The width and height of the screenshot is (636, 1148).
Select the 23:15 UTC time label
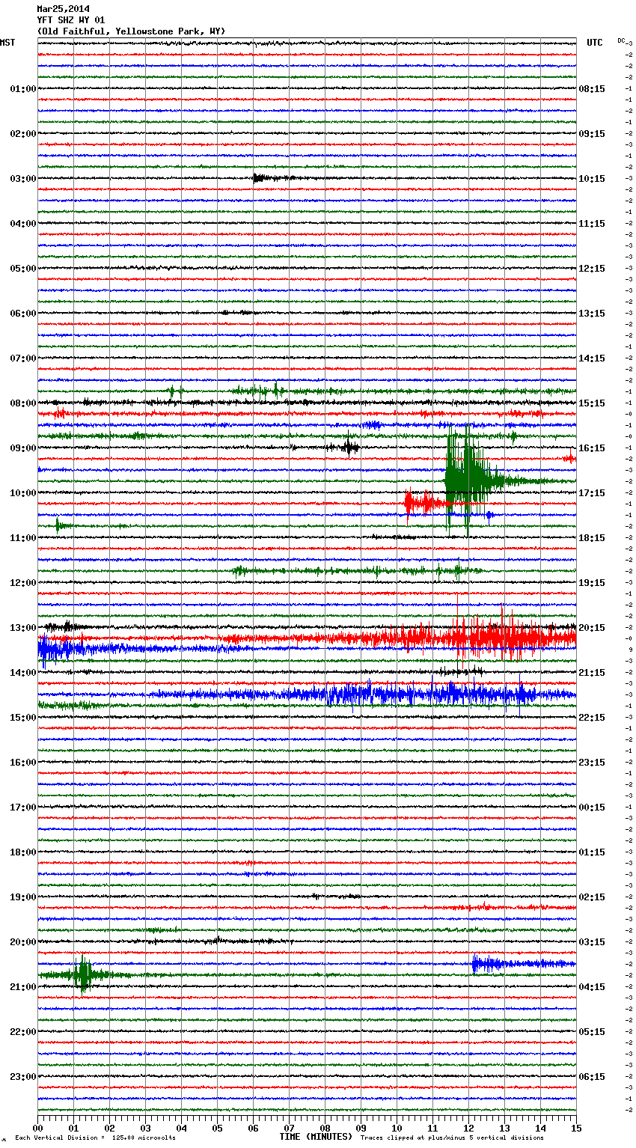pyautogui.click(x=592, y=763)
